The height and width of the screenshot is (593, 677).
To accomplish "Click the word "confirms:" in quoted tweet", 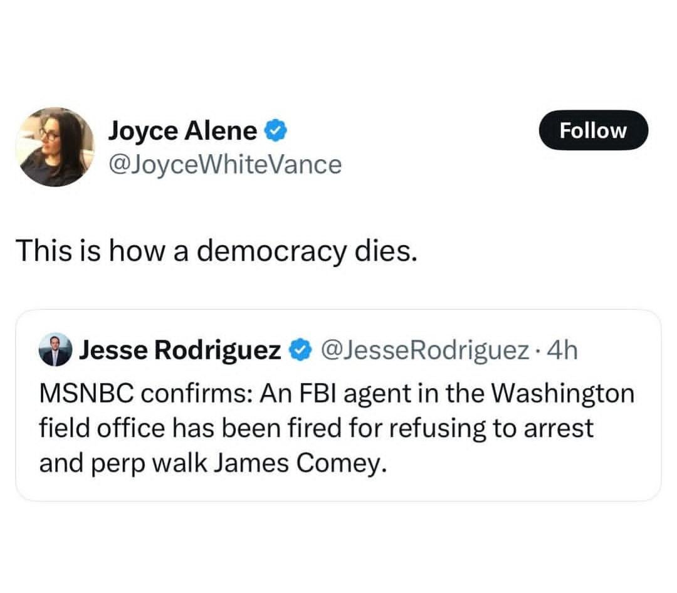I will [196, 395].
